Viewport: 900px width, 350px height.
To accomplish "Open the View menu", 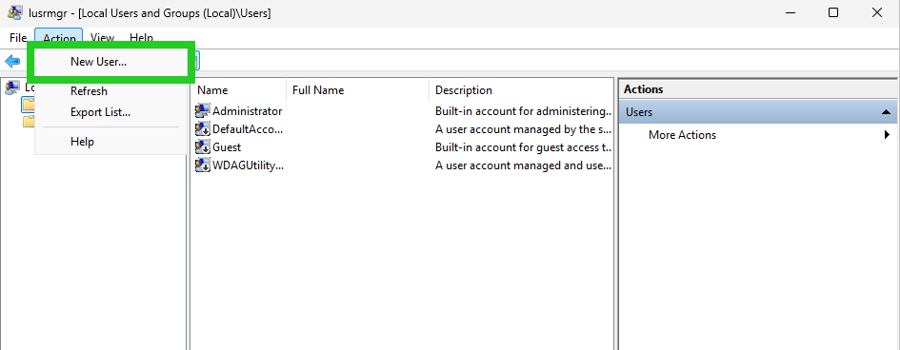I will [102, 38].
